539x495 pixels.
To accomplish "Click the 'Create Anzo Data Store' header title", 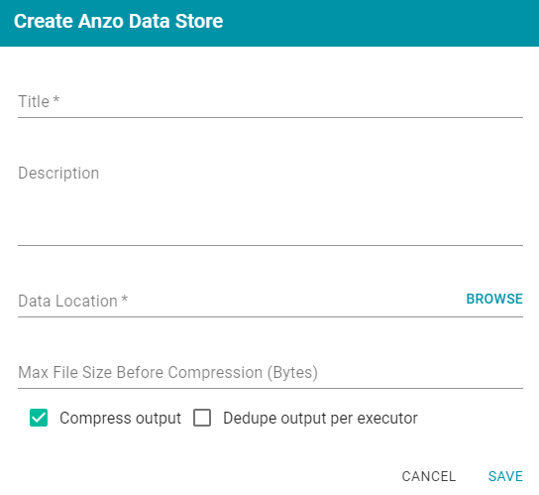I will click(118, 21).
